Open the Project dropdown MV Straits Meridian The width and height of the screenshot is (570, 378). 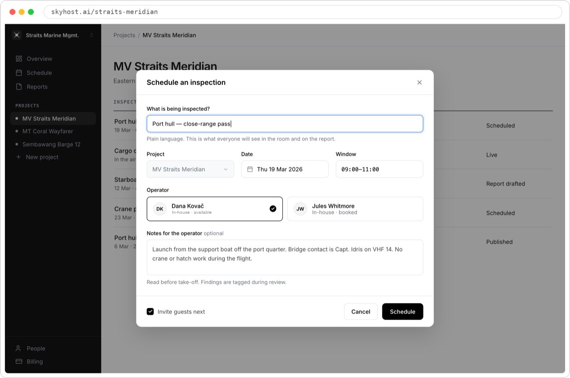coord(190,169)
